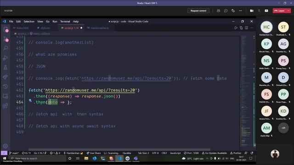
Task: Change the UTF-8 file encoding
Action: tap(155, 153)
